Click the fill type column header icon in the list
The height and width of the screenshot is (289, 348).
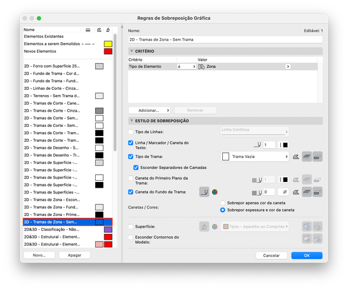pyautogui.click(x=99, y=30)
